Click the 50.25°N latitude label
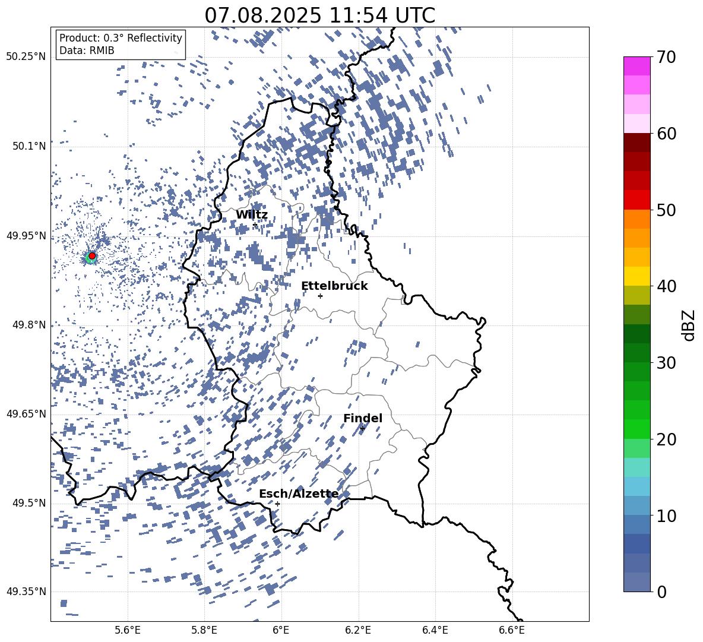Viewport: 703px width, 642px height. [26, 57]
